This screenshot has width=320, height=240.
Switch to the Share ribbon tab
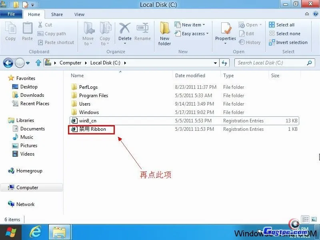point(57,14)
